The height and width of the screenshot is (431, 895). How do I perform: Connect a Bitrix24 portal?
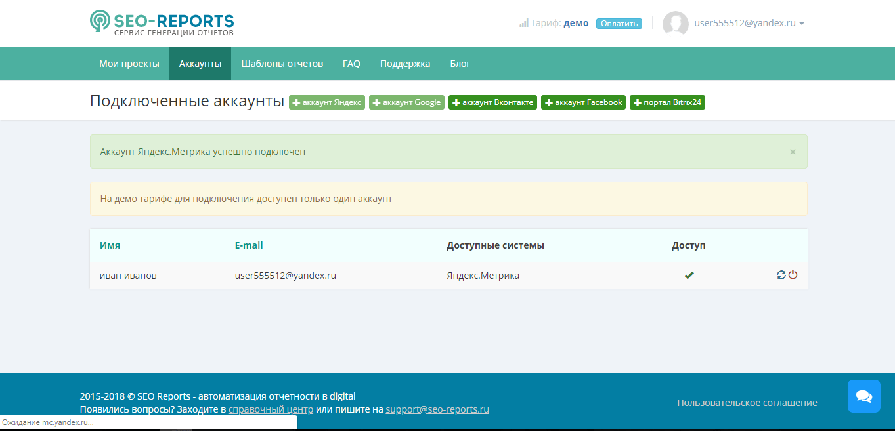(667, 102)
